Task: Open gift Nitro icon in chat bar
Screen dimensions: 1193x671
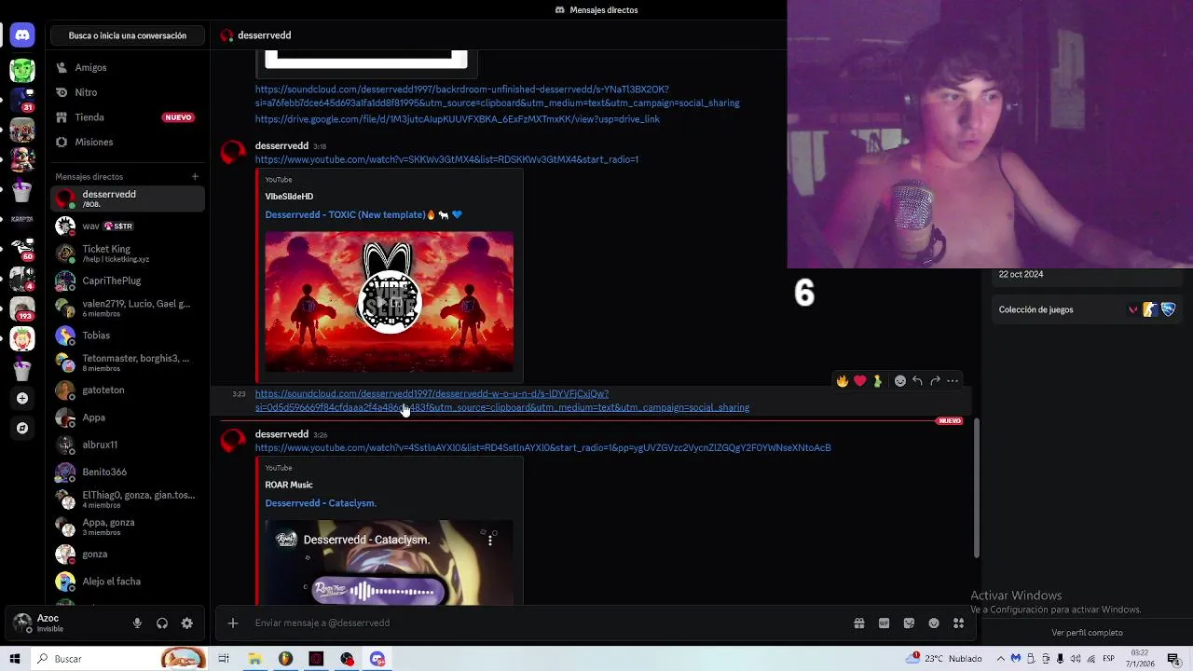Action: point(859,623)
